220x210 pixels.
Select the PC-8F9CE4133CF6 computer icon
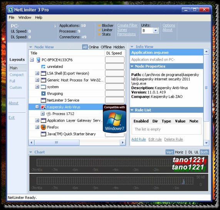(x=38, y=60)
